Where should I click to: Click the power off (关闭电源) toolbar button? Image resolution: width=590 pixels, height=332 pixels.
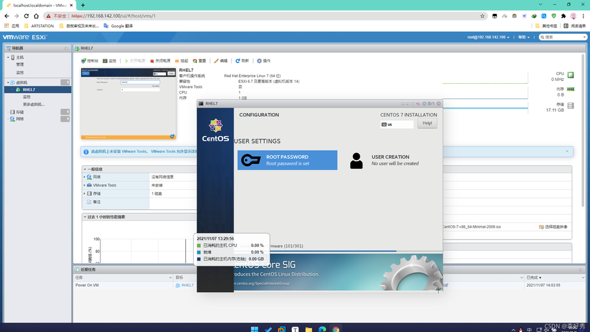(x=161, y=60)
